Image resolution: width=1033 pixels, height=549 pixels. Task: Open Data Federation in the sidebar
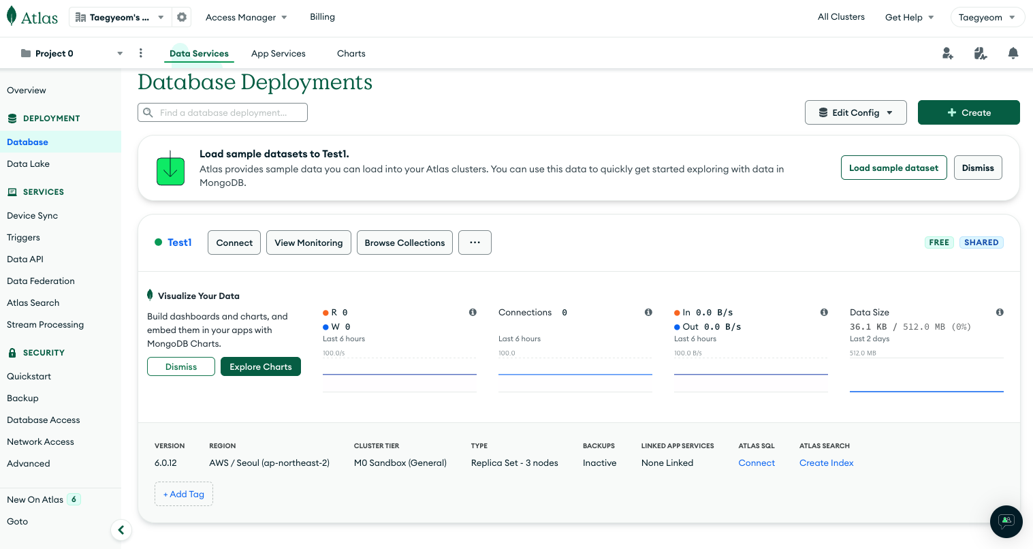[x=41, y=281]
